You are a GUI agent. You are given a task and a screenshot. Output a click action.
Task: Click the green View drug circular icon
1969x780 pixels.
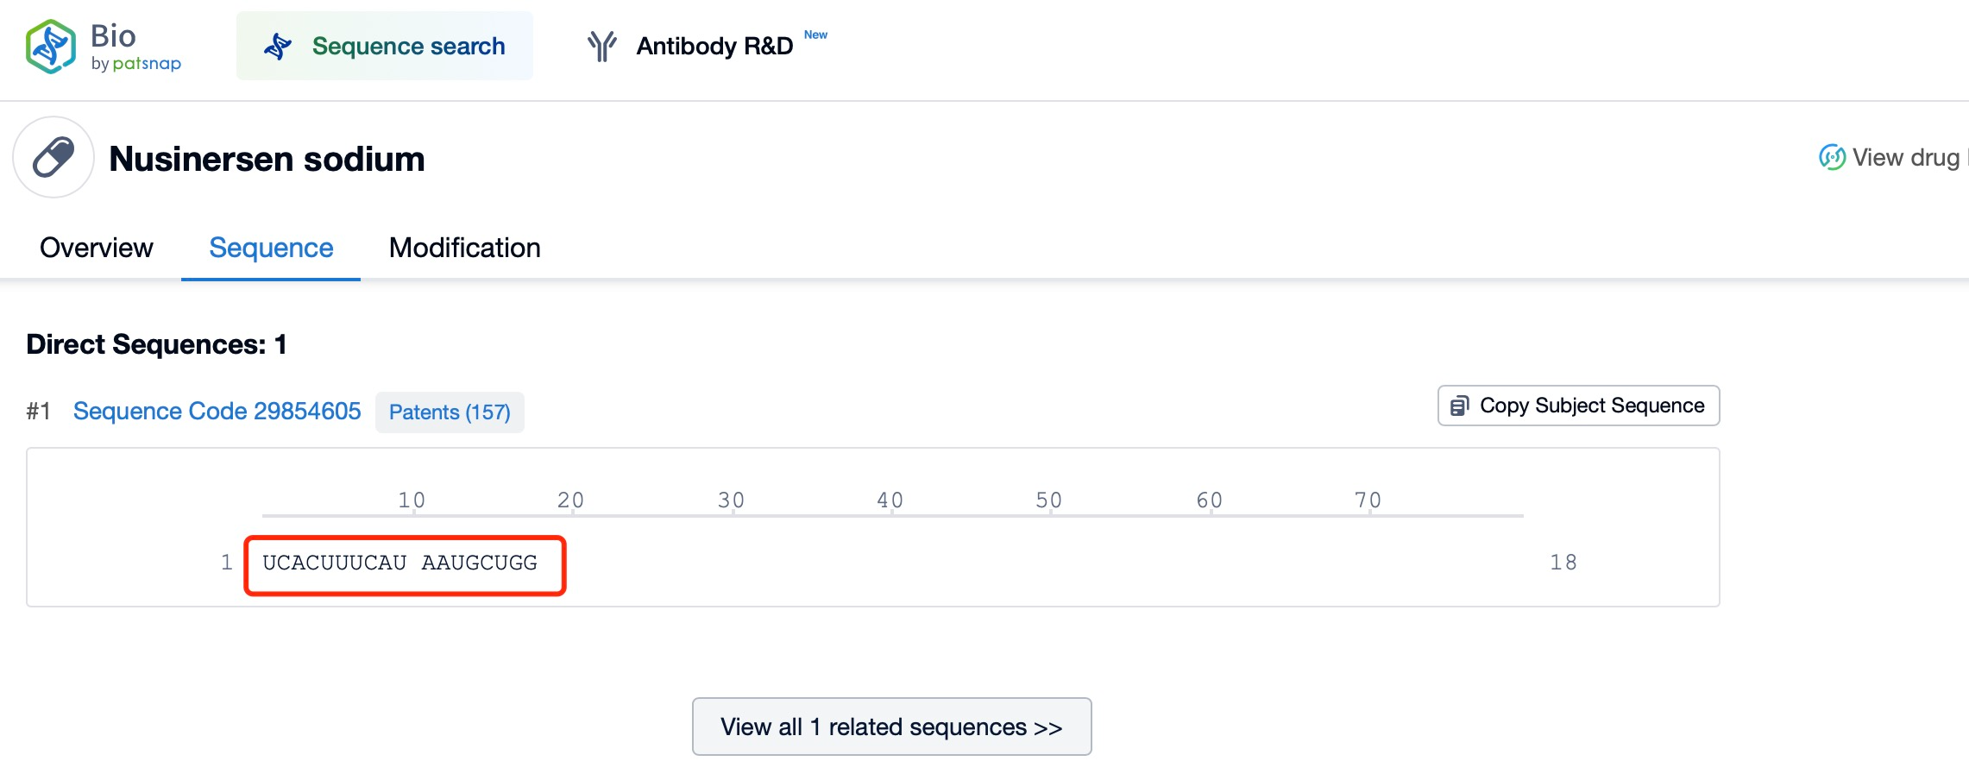(x=1832, y=157)
